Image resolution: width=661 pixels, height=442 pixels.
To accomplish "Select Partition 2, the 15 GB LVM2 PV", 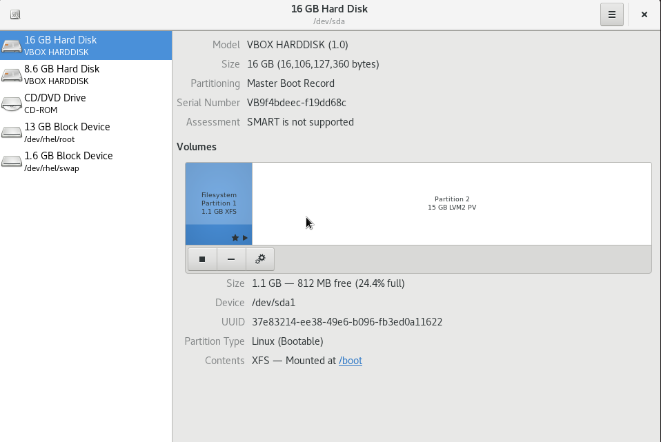I will click(x=452, y=203).
